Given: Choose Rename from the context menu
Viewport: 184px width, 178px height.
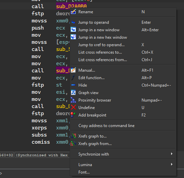Looking at the screenshot, I should (x=123, y=12).
